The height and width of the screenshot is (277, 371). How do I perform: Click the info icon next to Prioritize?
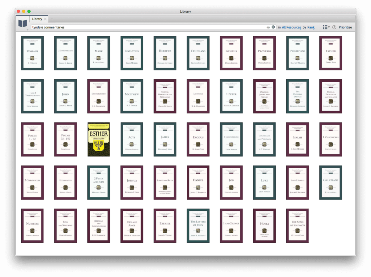click(x=334, y=27)
